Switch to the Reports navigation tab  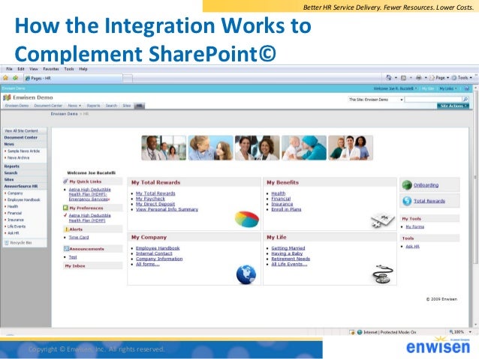tap(94, 106)
